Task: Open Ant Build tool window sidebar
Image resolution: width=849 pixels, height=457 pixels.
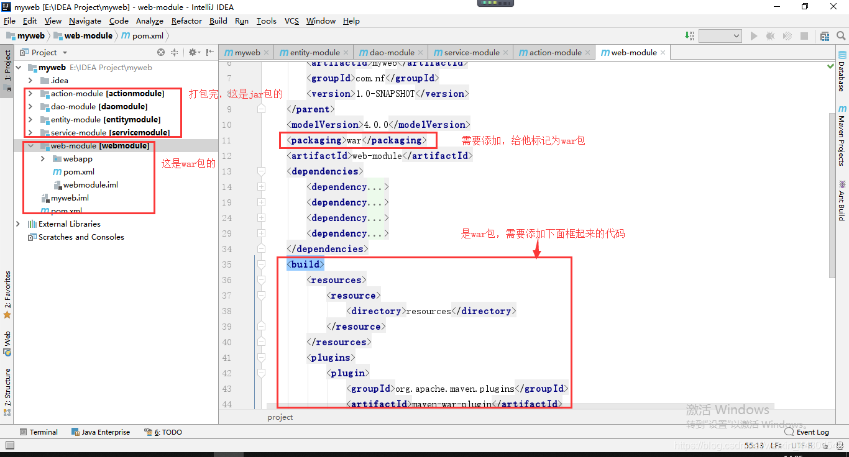Action: (x=842, y=201)
